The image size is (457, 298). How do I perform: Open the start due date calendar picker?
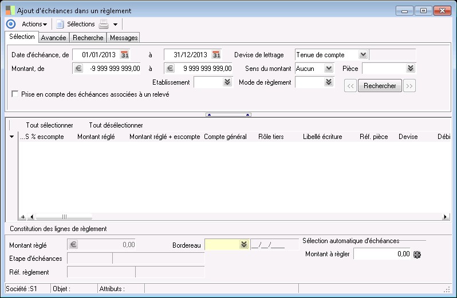[125, 55]
